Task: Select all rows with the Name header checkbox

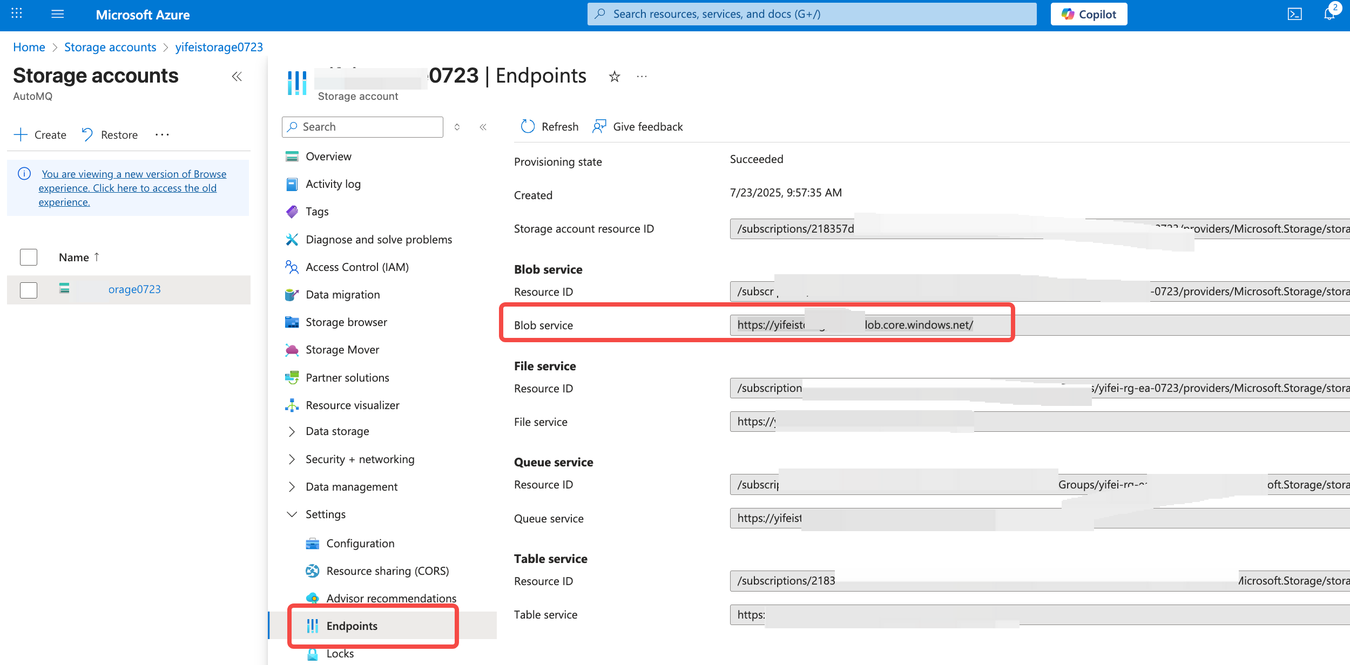Action: (29, 257)
